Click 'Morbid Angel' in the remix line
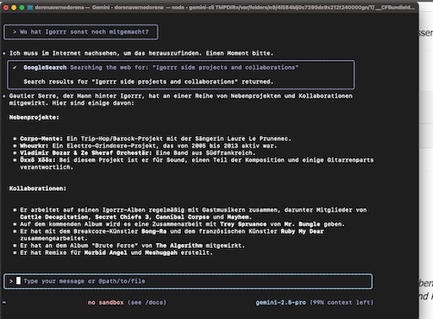The width and height of the screenshot is (433, 319). [x=106, y=252]
